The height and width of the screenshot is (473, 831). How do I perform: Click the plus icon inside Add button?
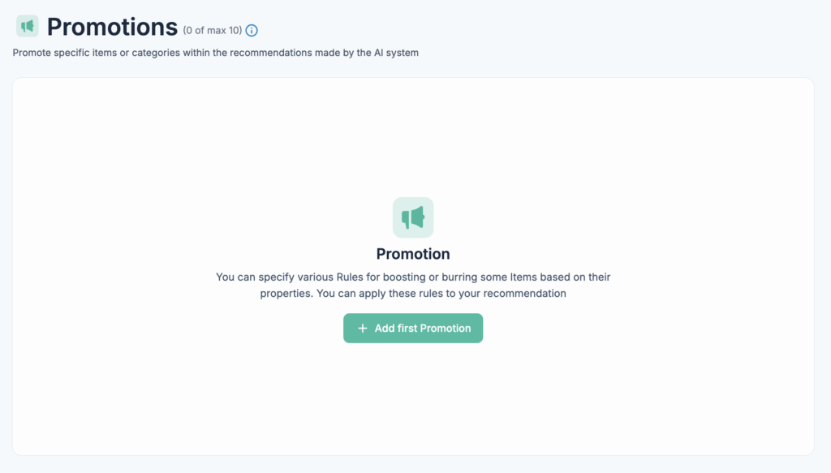click(x=363, y=329)
